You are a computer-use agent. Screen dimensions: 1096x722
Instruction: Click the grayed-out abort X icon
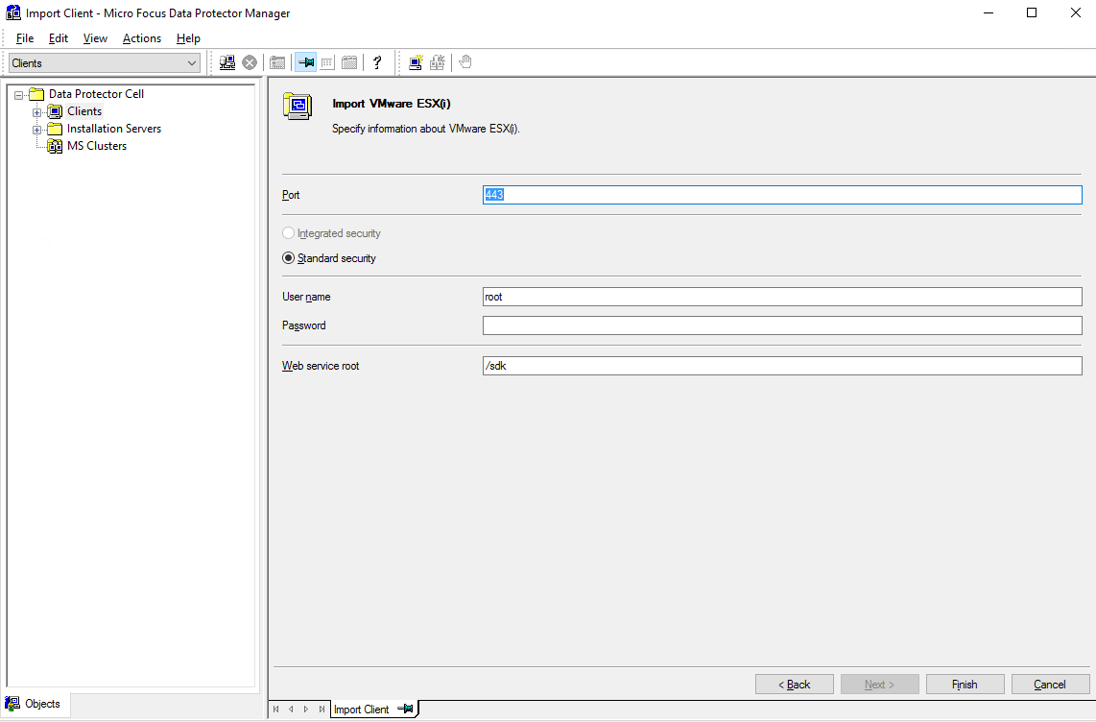(x=250, y=63)
